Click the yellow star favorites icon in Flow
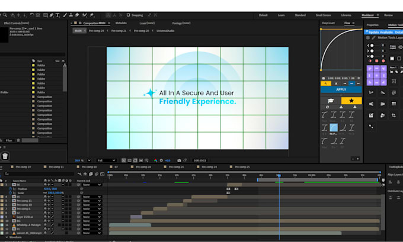This screenshot has width=403, height=242. (351, 101)
